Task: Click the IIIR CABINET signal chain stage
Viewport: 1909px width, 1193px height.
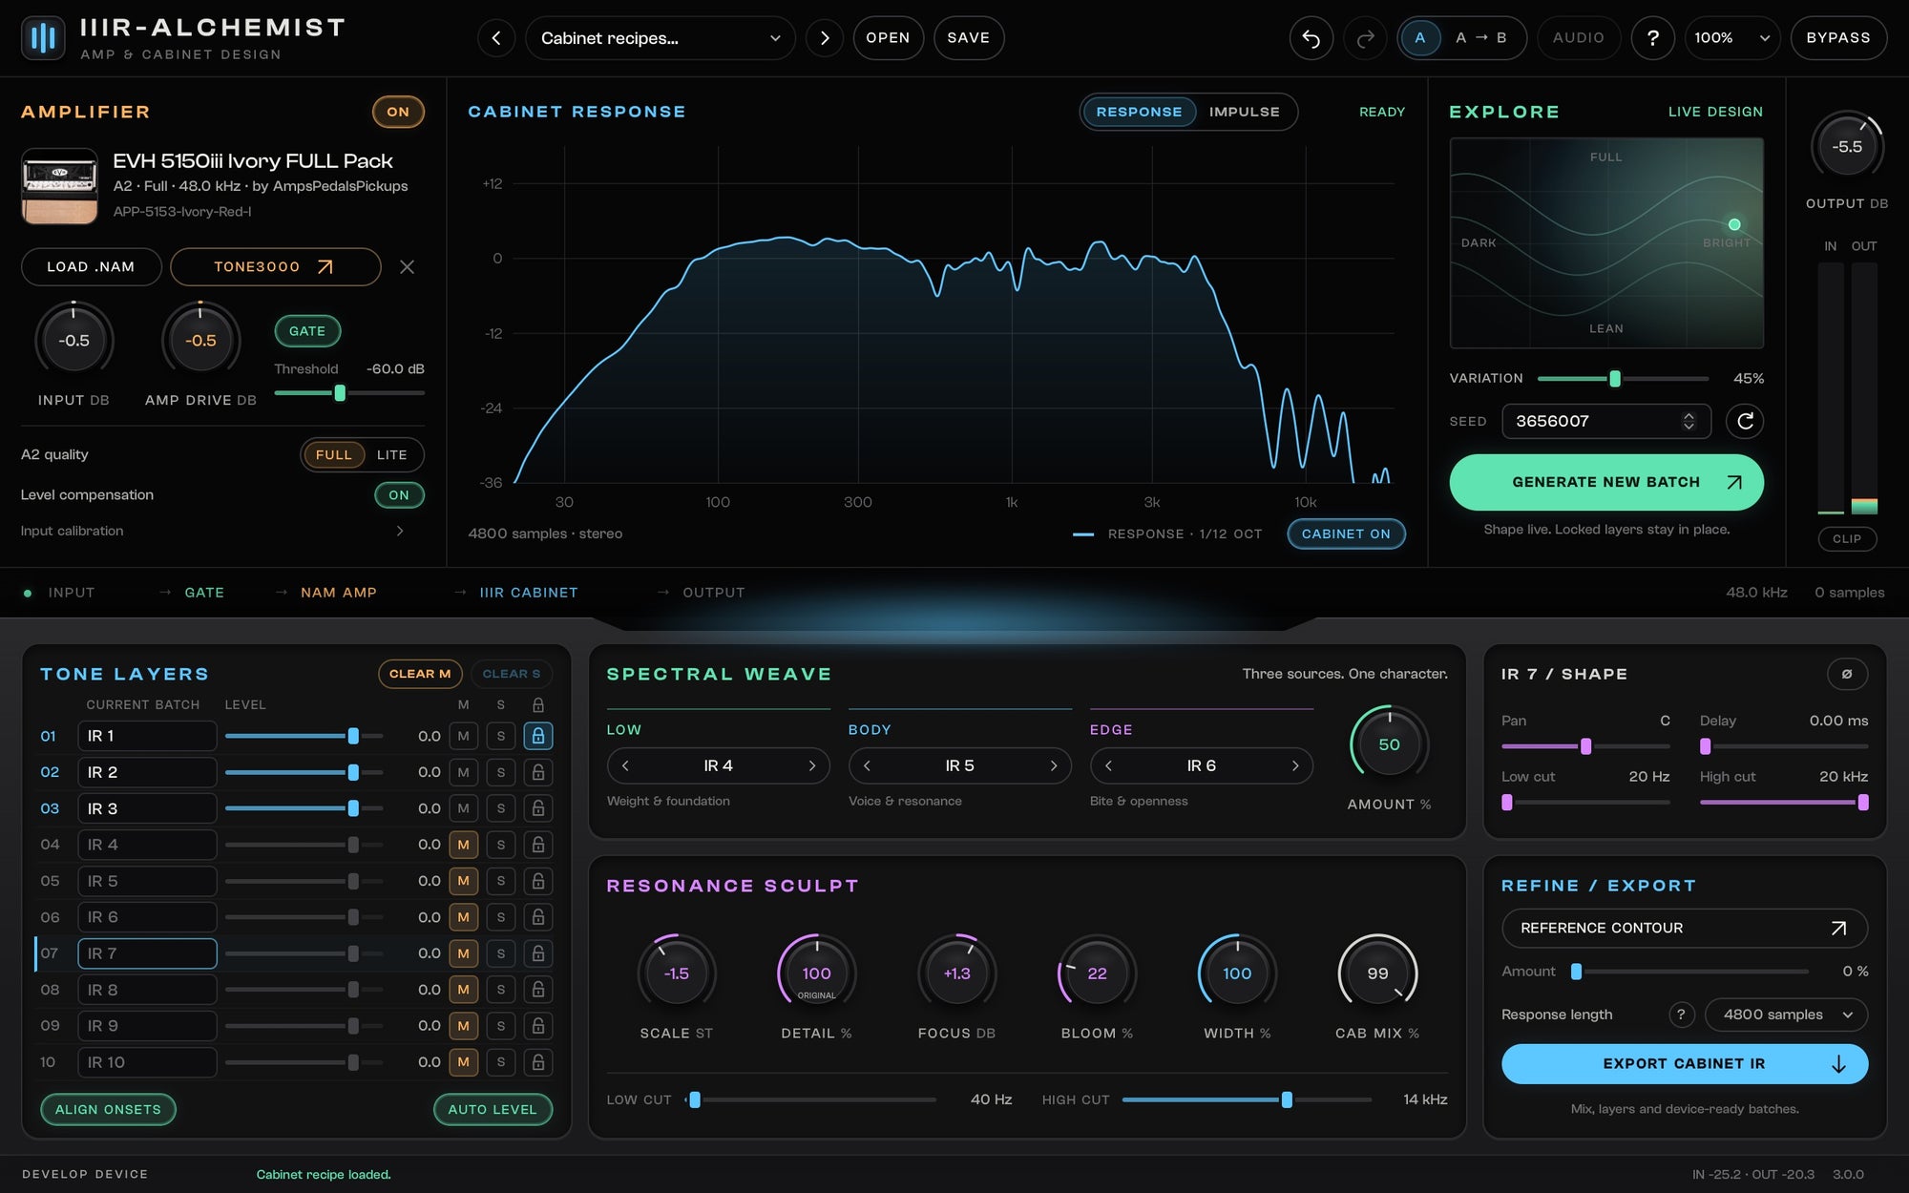Action: (529, 593)
